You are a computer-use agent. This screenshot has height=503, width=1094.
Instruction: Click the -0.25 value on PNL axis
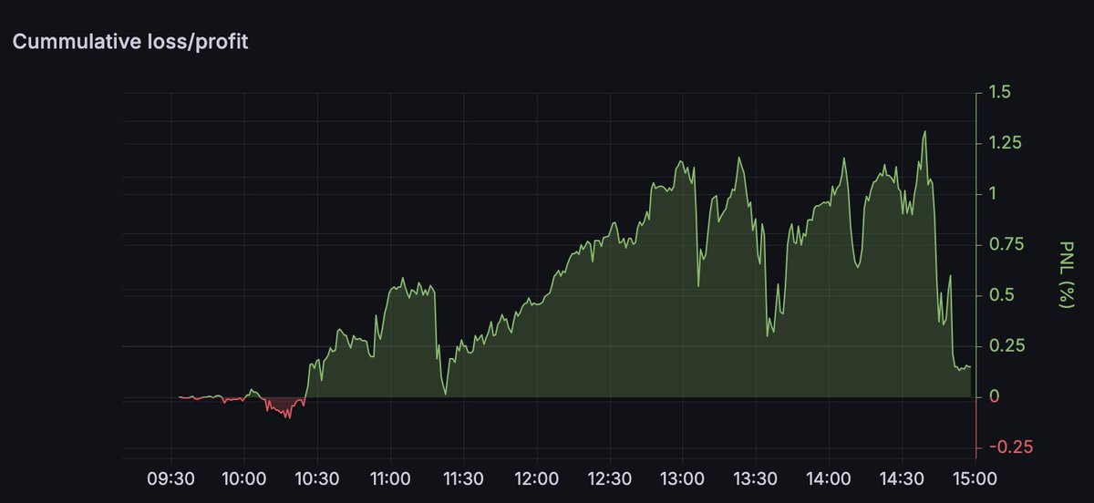(x=1009, y=447)
